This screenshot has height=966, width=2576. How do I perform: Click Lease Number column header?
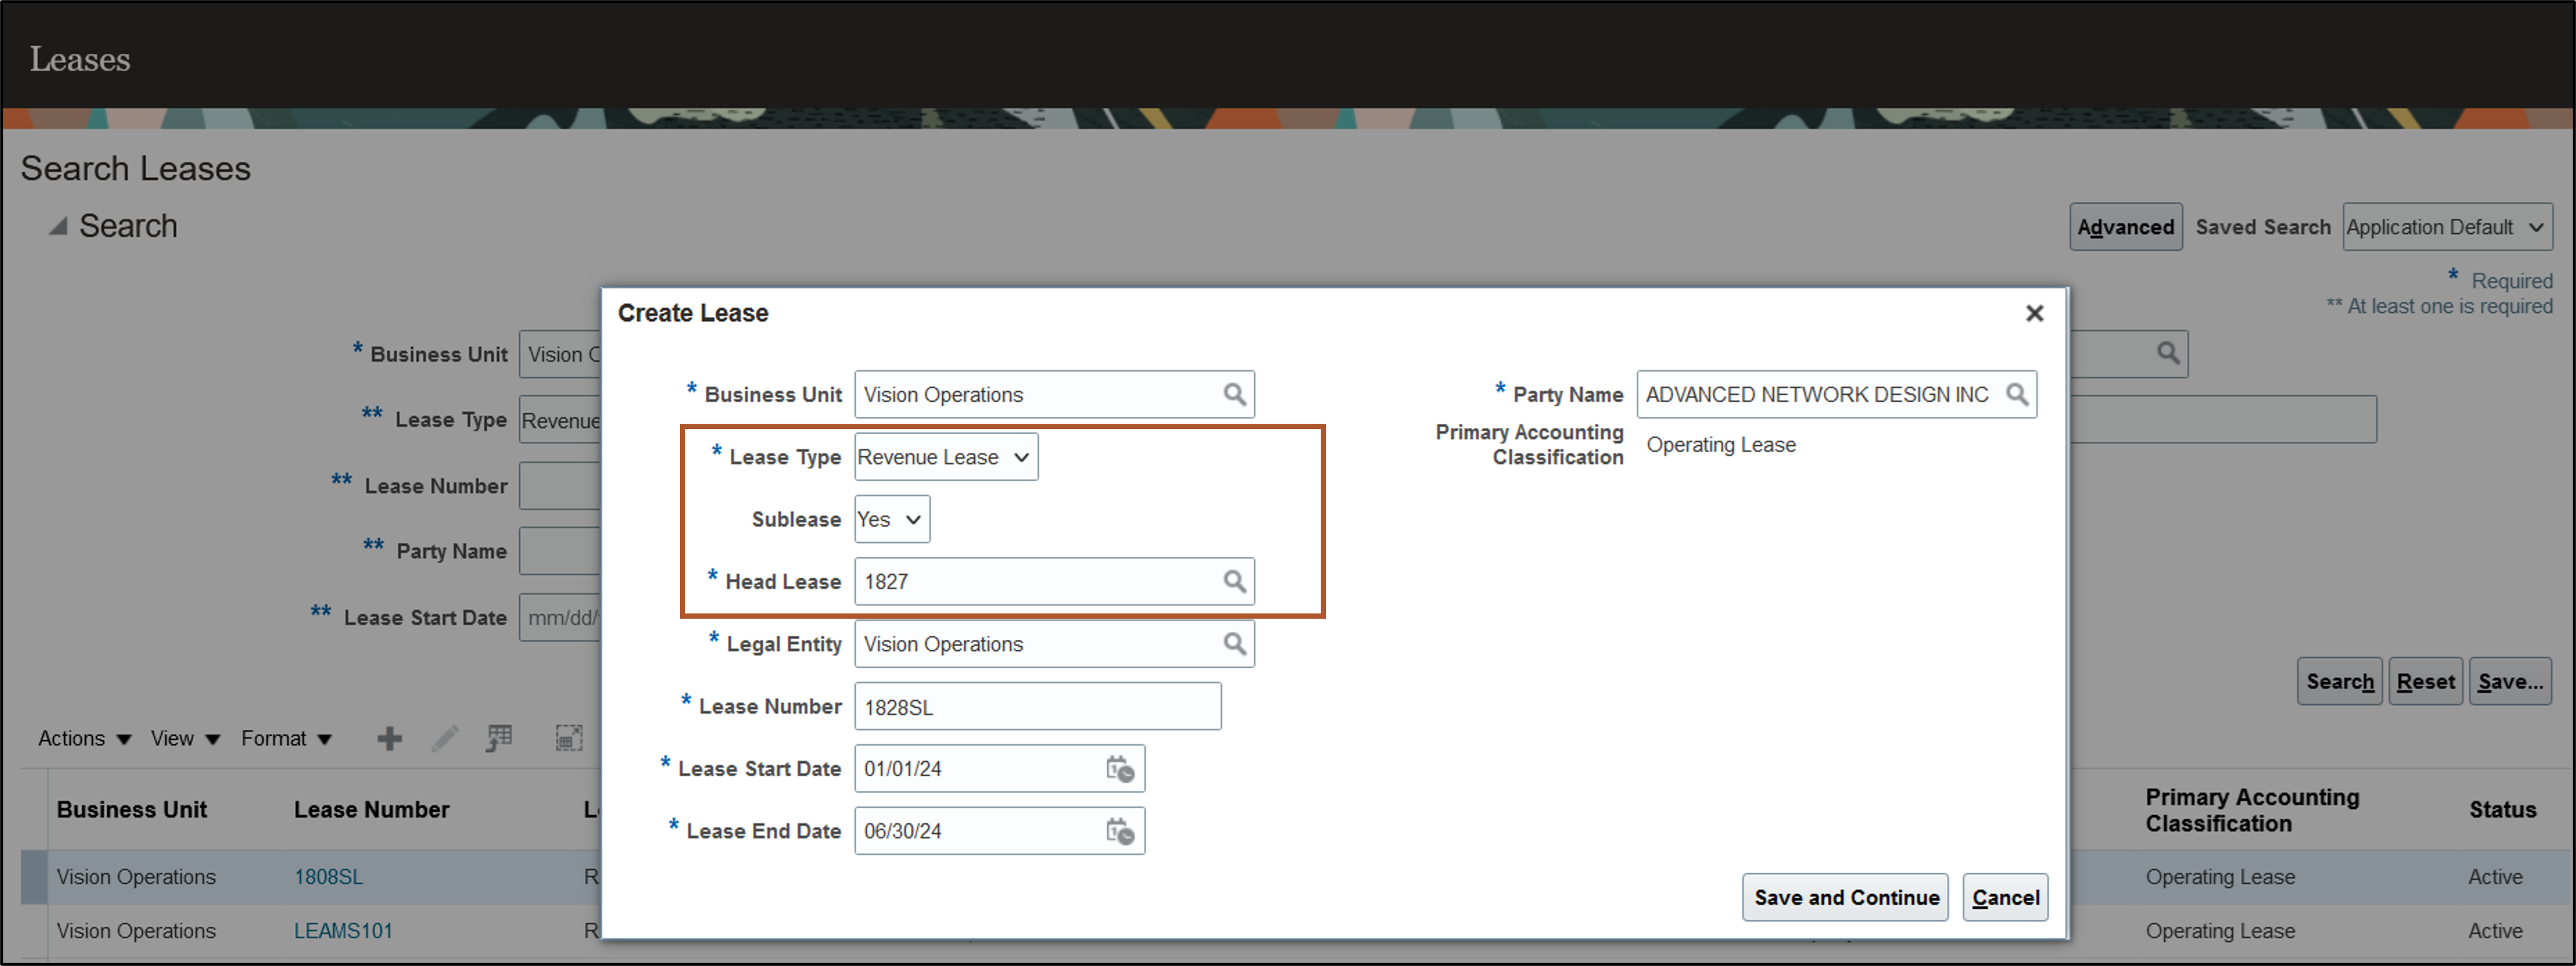click(371, 810)
